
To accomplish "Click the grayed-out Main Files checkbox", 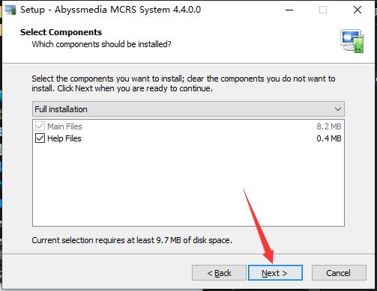I will tap(40, 126).
